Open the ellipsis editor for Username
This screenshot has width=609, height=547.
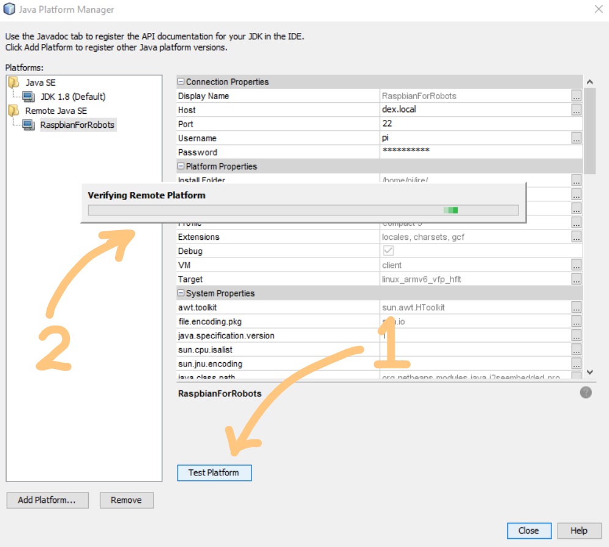click(577, 138)
